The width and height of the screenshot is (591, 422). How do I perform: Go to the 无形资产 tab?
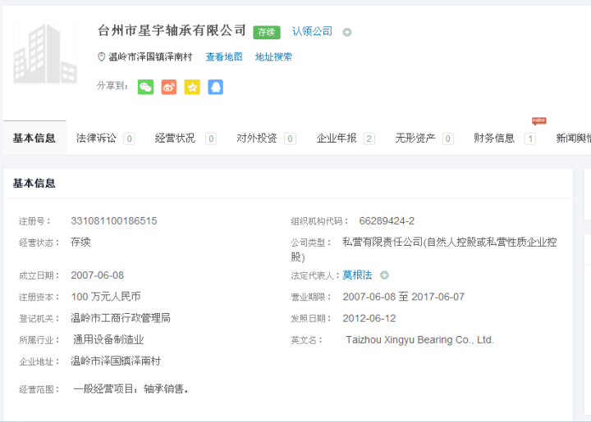[415, 138]
